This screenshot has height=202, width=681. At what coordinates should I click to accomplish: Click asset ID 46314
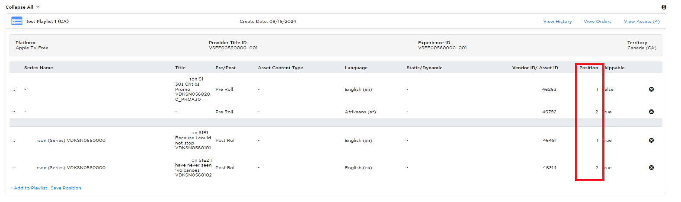click(550, 168)
